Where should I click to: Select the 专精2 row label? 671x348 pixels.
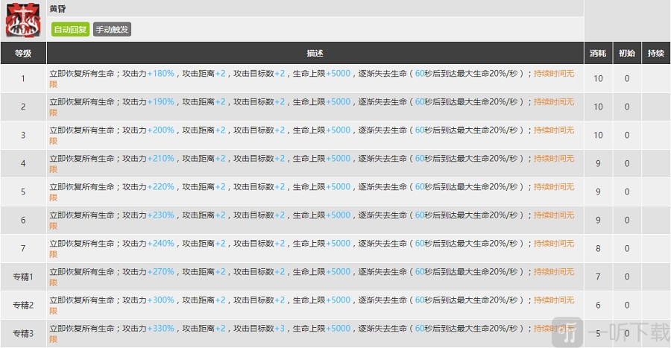pyautogui.click(x=23, y=305)
